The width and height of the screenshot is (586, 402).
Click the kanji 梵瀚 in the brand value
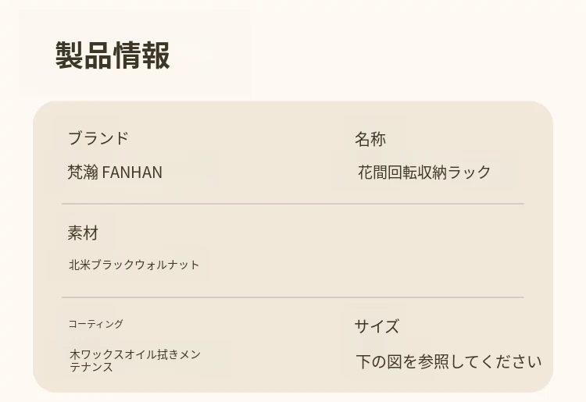pos(83,172)
